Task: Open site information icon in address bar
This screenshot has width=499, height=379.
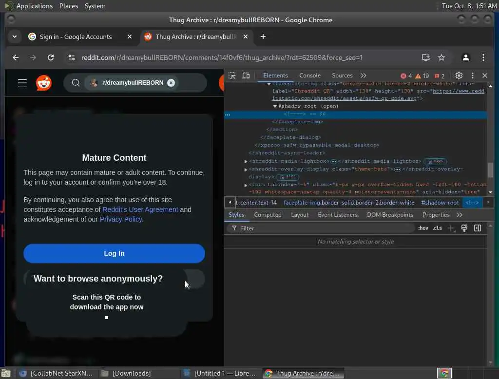Action: [x=72, y=57]
